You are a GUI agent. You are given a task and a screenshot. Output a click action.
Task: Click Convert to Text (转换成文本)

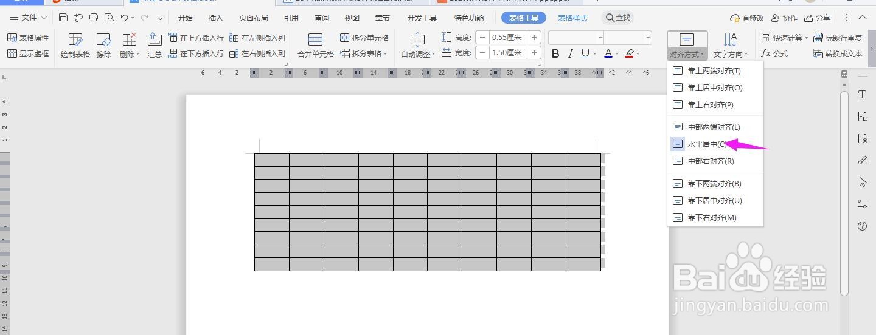point(838,53)
